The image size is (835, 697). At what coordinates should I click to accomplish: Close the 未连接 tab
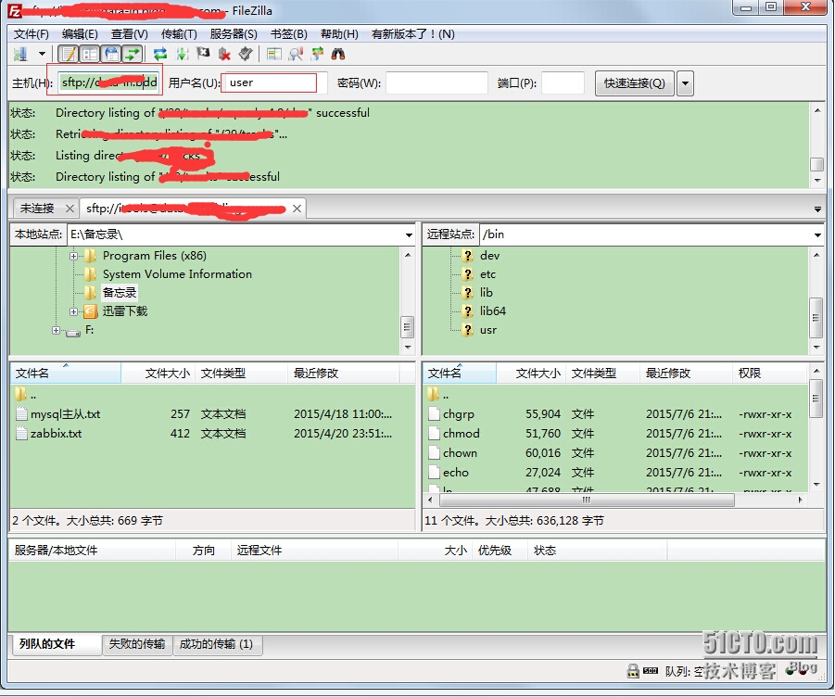pos(70,209)
